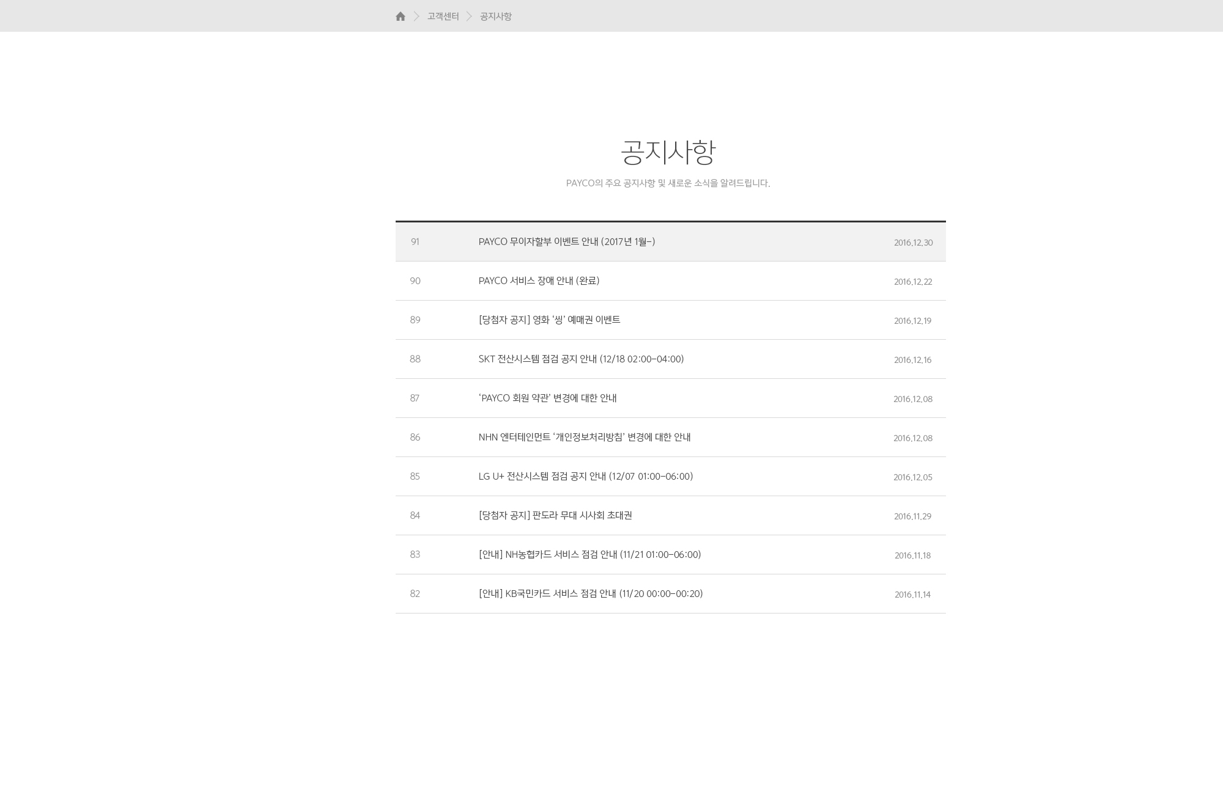
Task: Click date 2016.12.22
Action: click(913, 282)
